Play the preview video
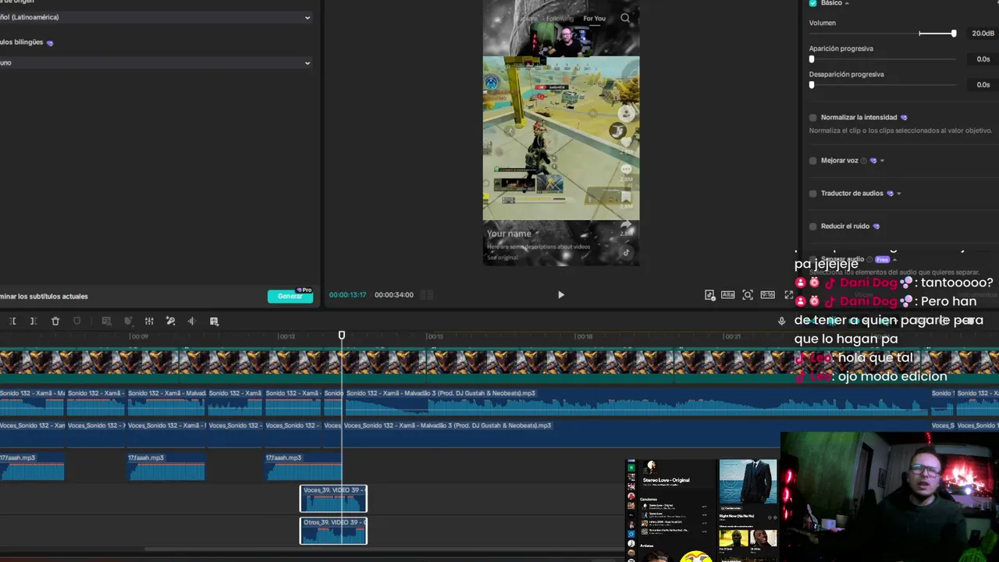Screen dimensions: 999x562 coord(560,294)
